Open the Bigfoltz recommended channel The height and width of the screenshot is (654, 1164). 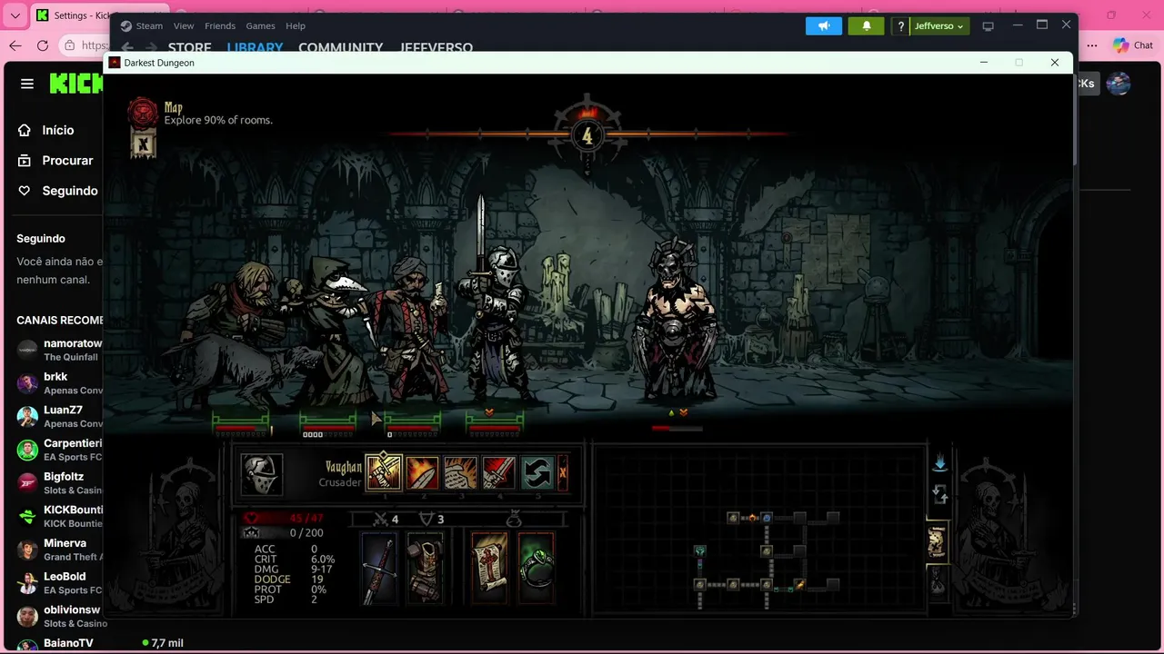coord(60,482)
